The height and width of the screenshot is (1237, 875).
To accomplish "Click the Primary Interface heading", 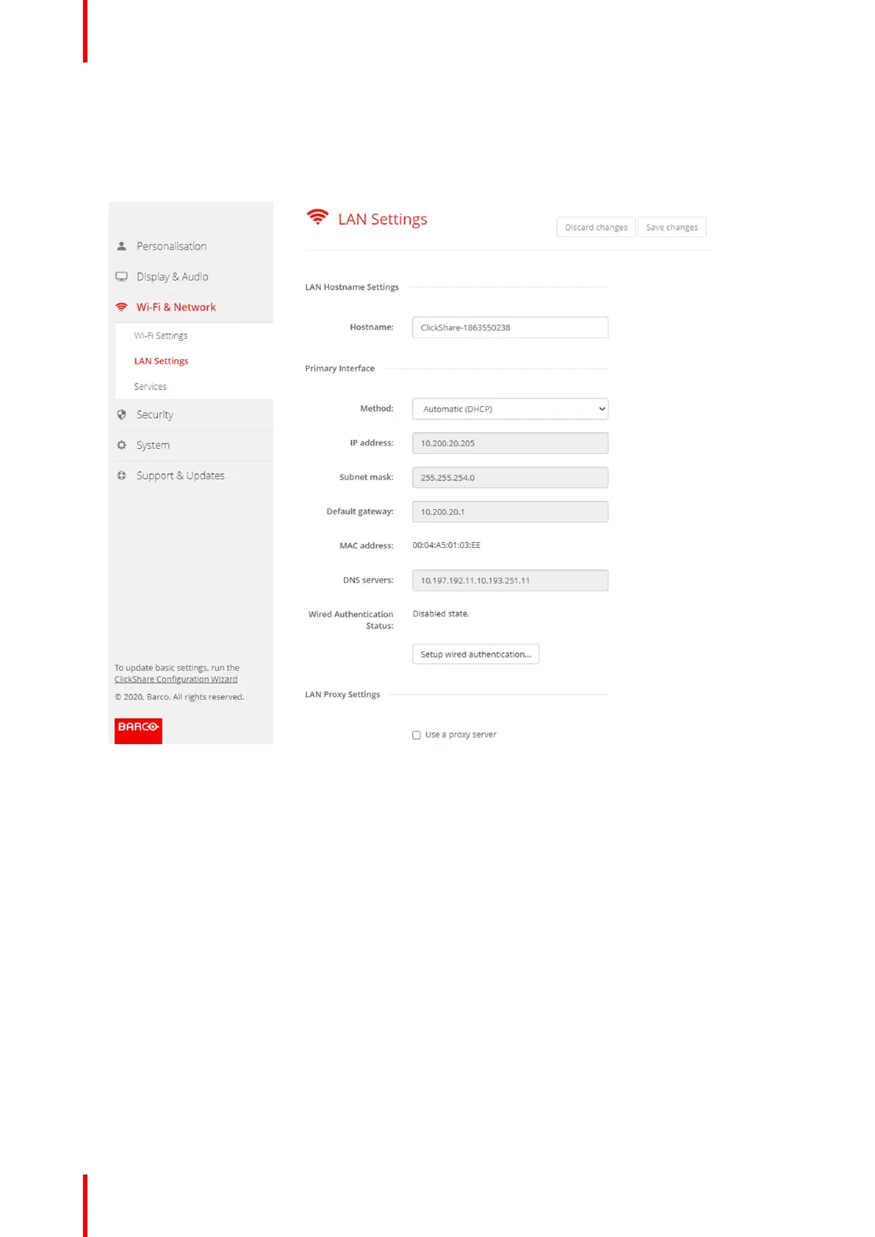I will (339, 368).
